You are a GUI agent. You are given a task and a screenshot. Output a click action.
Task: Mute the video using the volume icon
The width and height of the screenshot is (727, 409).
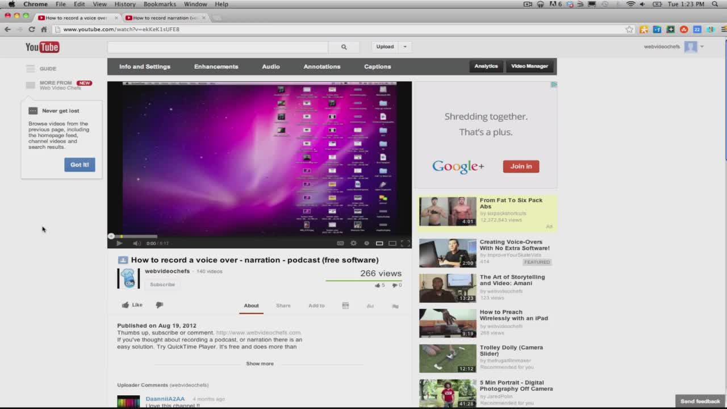(x=136, y=243)
